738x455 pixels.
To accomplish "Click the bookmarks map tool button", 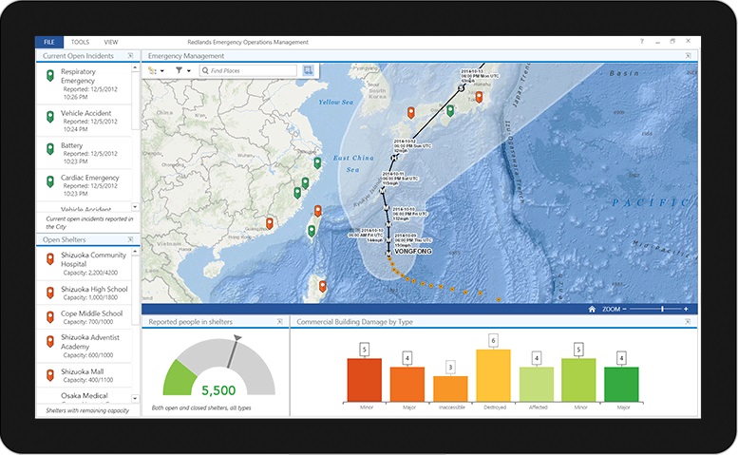I will [x=308, y=70].
